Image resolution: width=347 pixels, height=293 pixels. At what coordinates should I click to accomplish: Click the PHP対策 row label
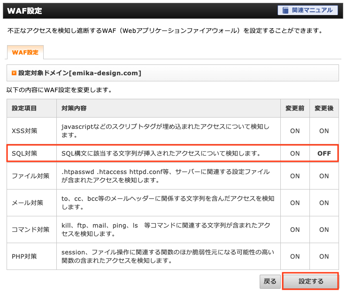24,256
